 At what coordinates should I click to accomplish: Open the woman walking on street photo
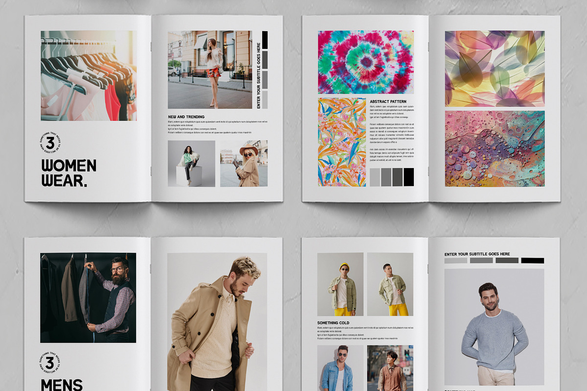point(210,70)
